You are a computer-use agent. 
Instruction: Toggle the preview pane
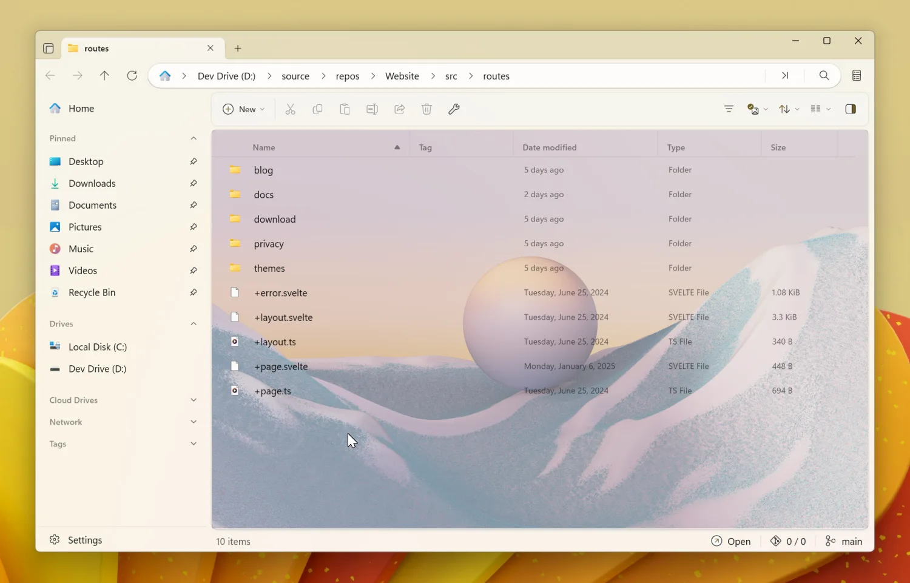coord(850,109)
